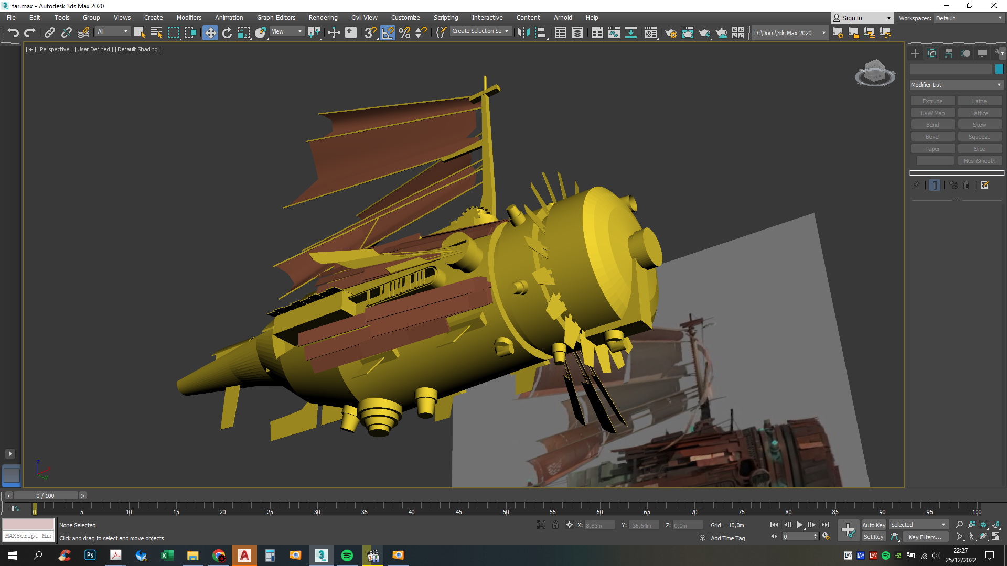This screenshot has width=1007, height=566.
Task: Toggle Auto Key animation mode
Action: click(873, 525)
